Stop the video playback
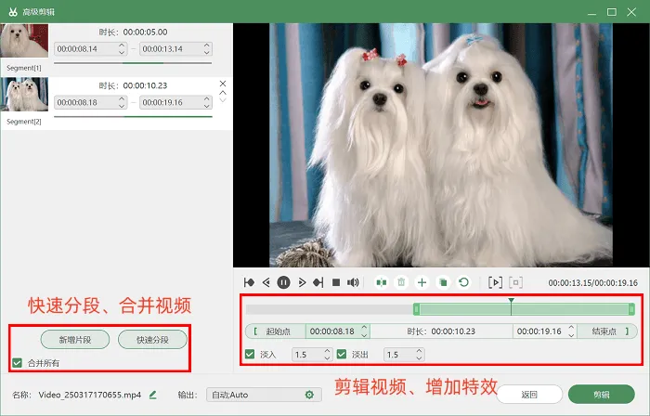 click(336, 282)
